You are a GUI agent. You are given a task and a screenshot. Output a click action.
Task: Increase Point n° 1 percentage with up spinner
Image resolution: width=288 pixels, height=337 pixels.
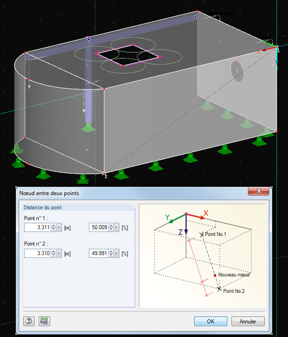pos(111,226)
